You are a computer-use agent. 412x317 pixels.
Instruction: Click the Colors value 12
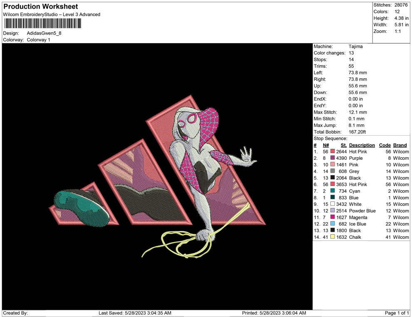[397, 12]
